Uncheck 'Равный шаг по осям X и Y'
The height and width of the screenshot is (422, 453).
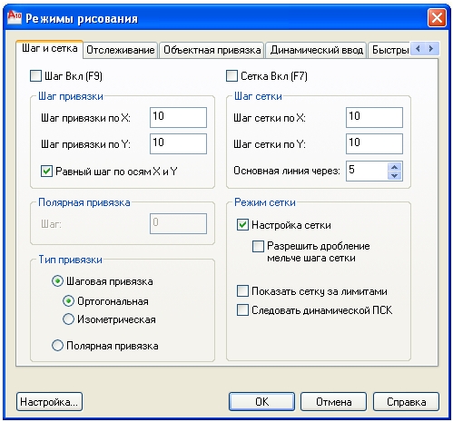(46, 172)
